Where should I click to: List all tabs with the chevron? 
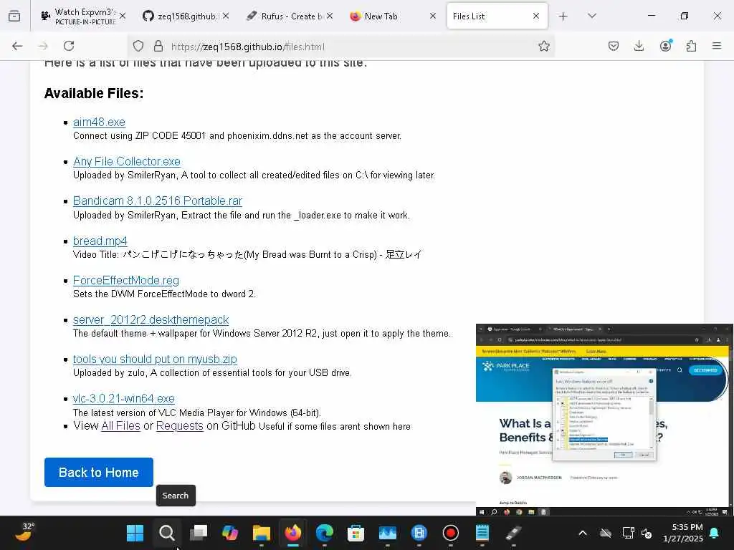(592, 16)
